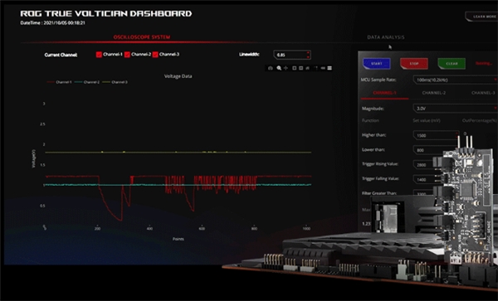Click the compare data on hover icon
This screenshot has width=498, height=301.
point(330,68)
